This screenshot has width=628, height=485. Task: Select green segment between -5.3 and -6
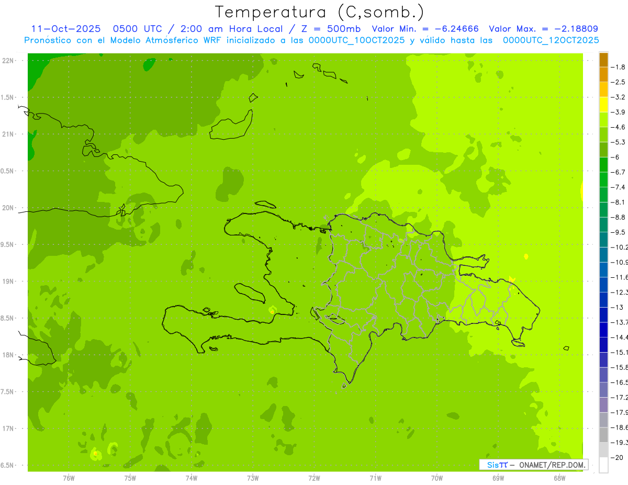point(603,150)
